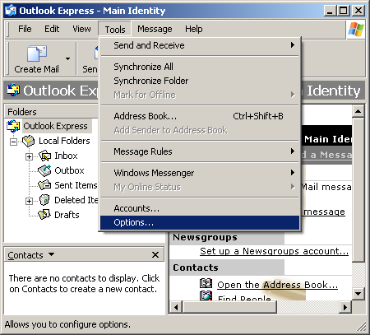The height and width of the screenshot is (335, 370).
Task: Open the View menu
Action: coord(81,29)
